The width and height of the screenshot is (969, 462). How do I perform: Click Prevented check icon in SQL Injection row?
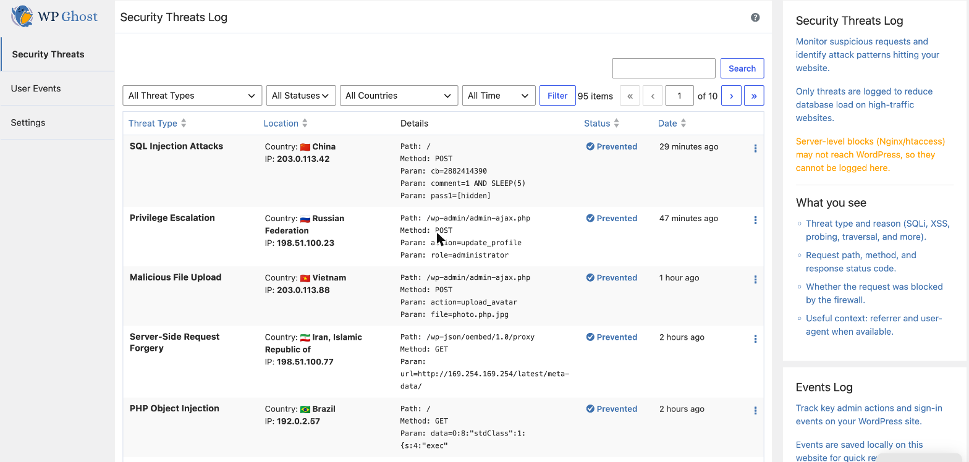coord(590,146)
